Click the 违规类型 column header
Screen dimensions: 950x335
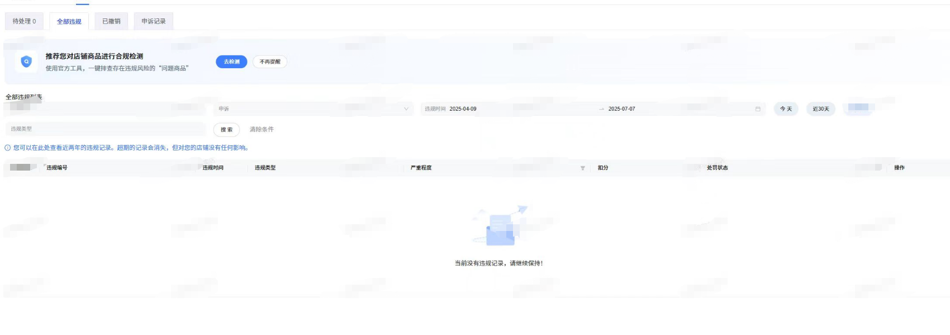(265, 167)
